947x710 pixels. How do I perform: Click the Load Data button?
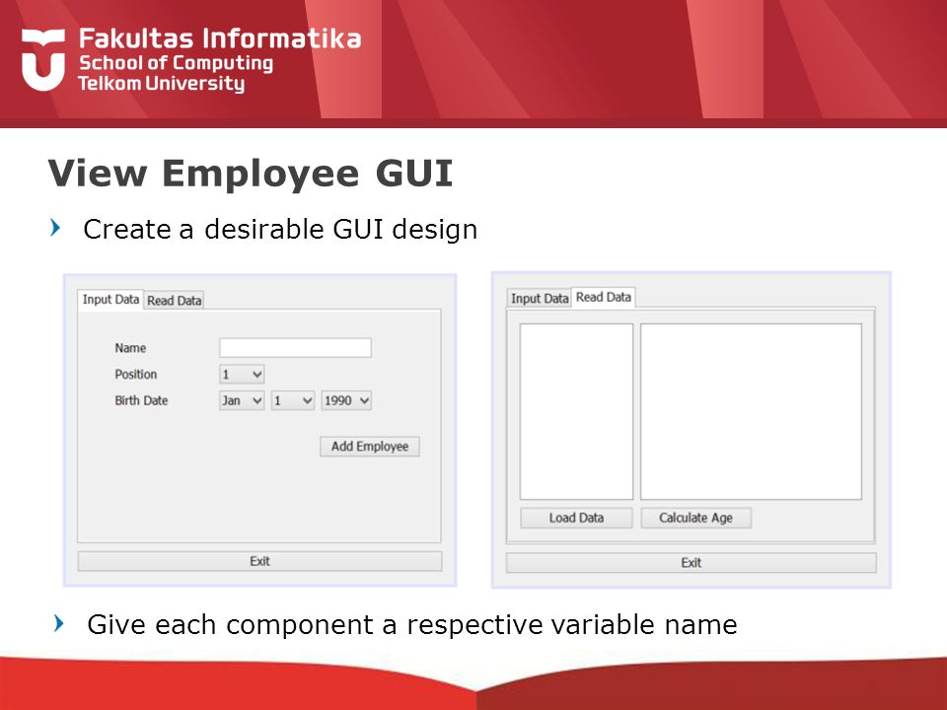tap(576, 518)
